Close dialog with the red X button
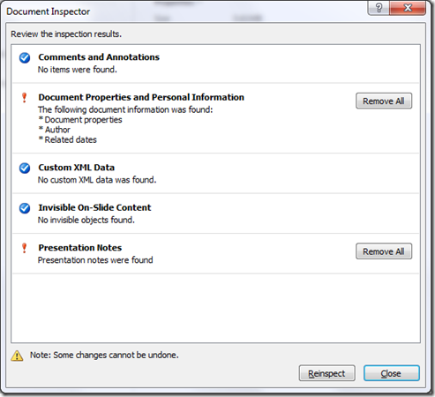 408,8
